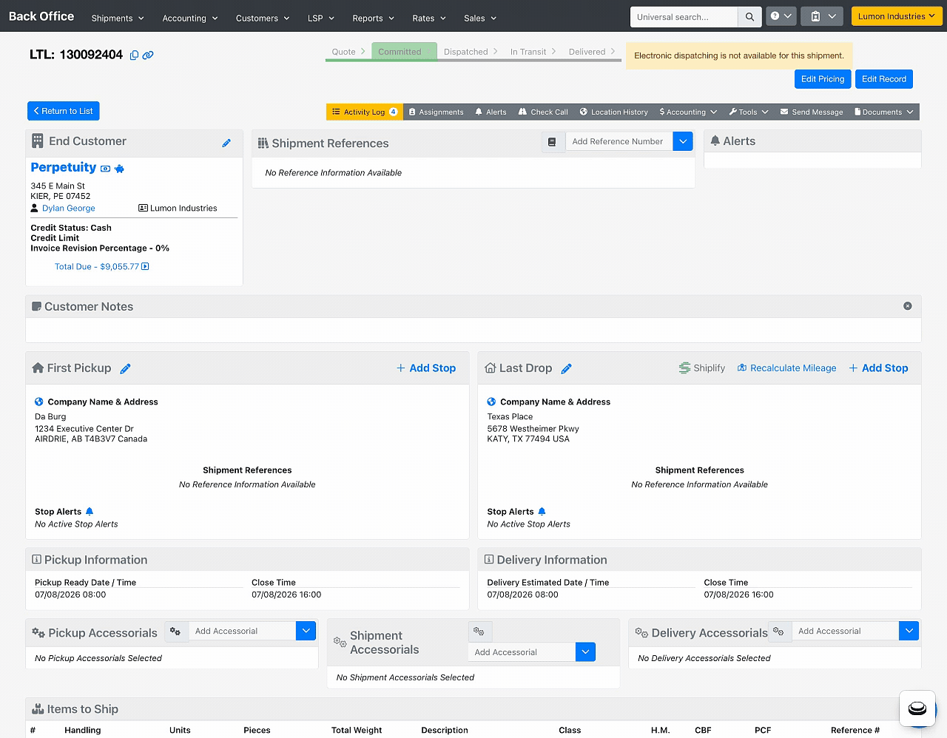Open the Shipments menu

(118, 18)
